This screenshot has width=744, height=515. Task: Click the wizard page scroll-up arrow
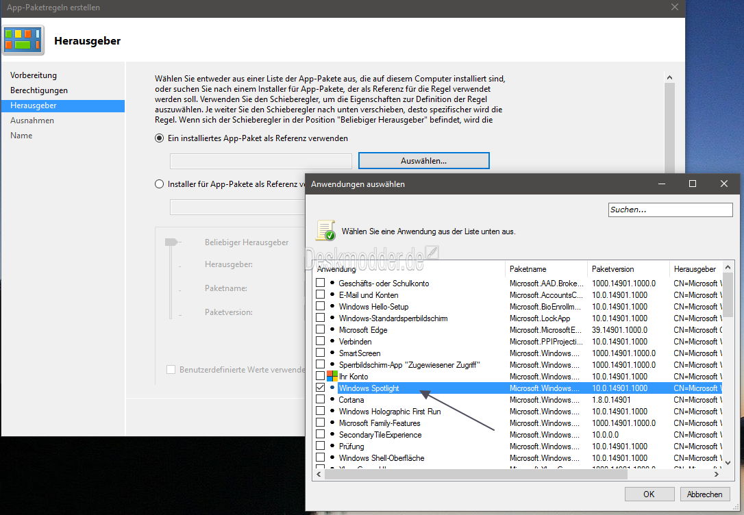(x=669, y=77)
